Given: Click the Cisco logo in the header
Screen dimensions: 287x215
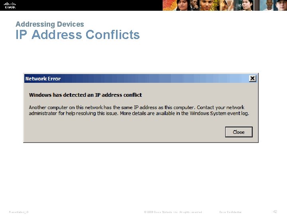Looking at the screenshot, I should tap(10, 5).
